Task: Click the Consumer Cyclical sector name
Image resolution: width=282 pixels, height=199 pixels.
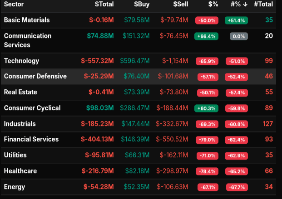Action: pyautogui.click(x=32, y=108)
